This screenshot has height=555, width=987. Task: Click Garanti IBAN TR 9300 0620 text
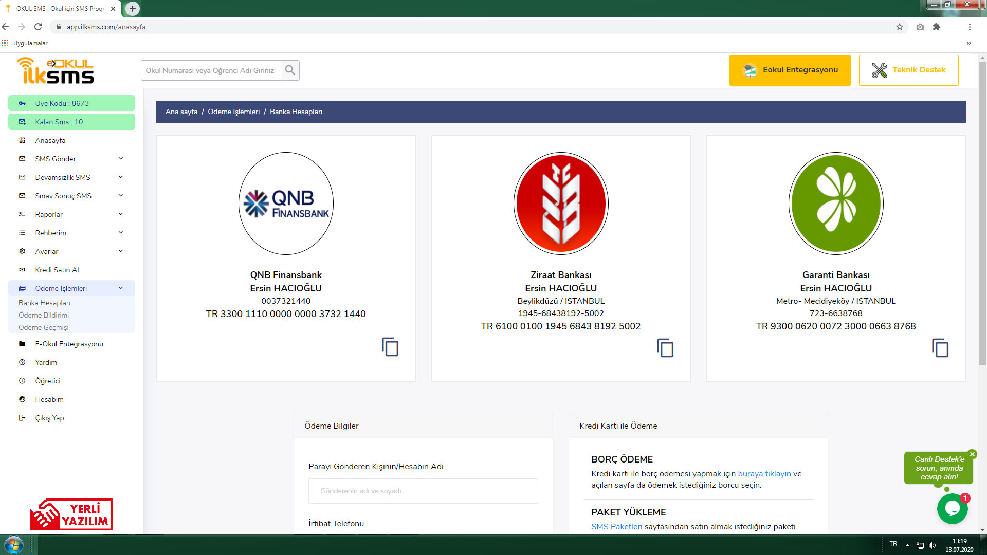coord(836,326)
